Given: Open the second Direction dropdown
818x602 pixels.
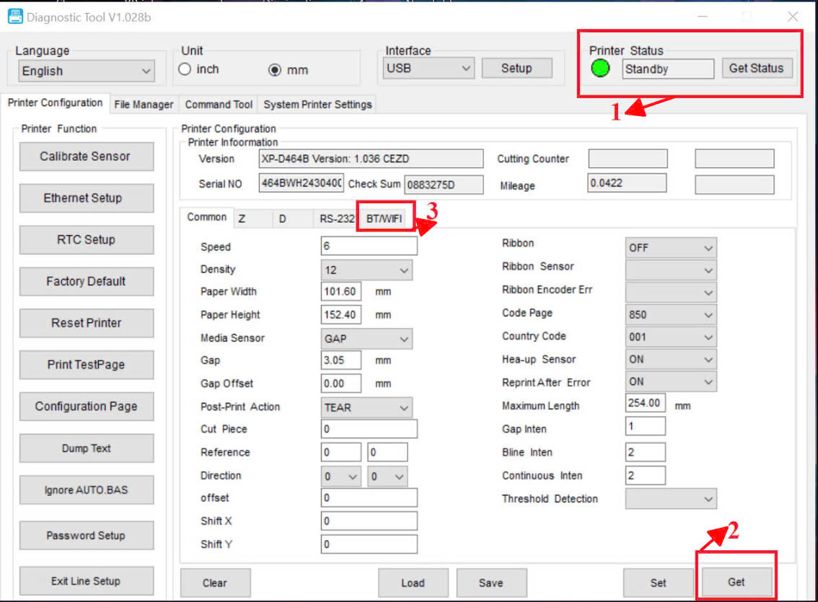Looking at the screenshot, I should click(387, 477).
